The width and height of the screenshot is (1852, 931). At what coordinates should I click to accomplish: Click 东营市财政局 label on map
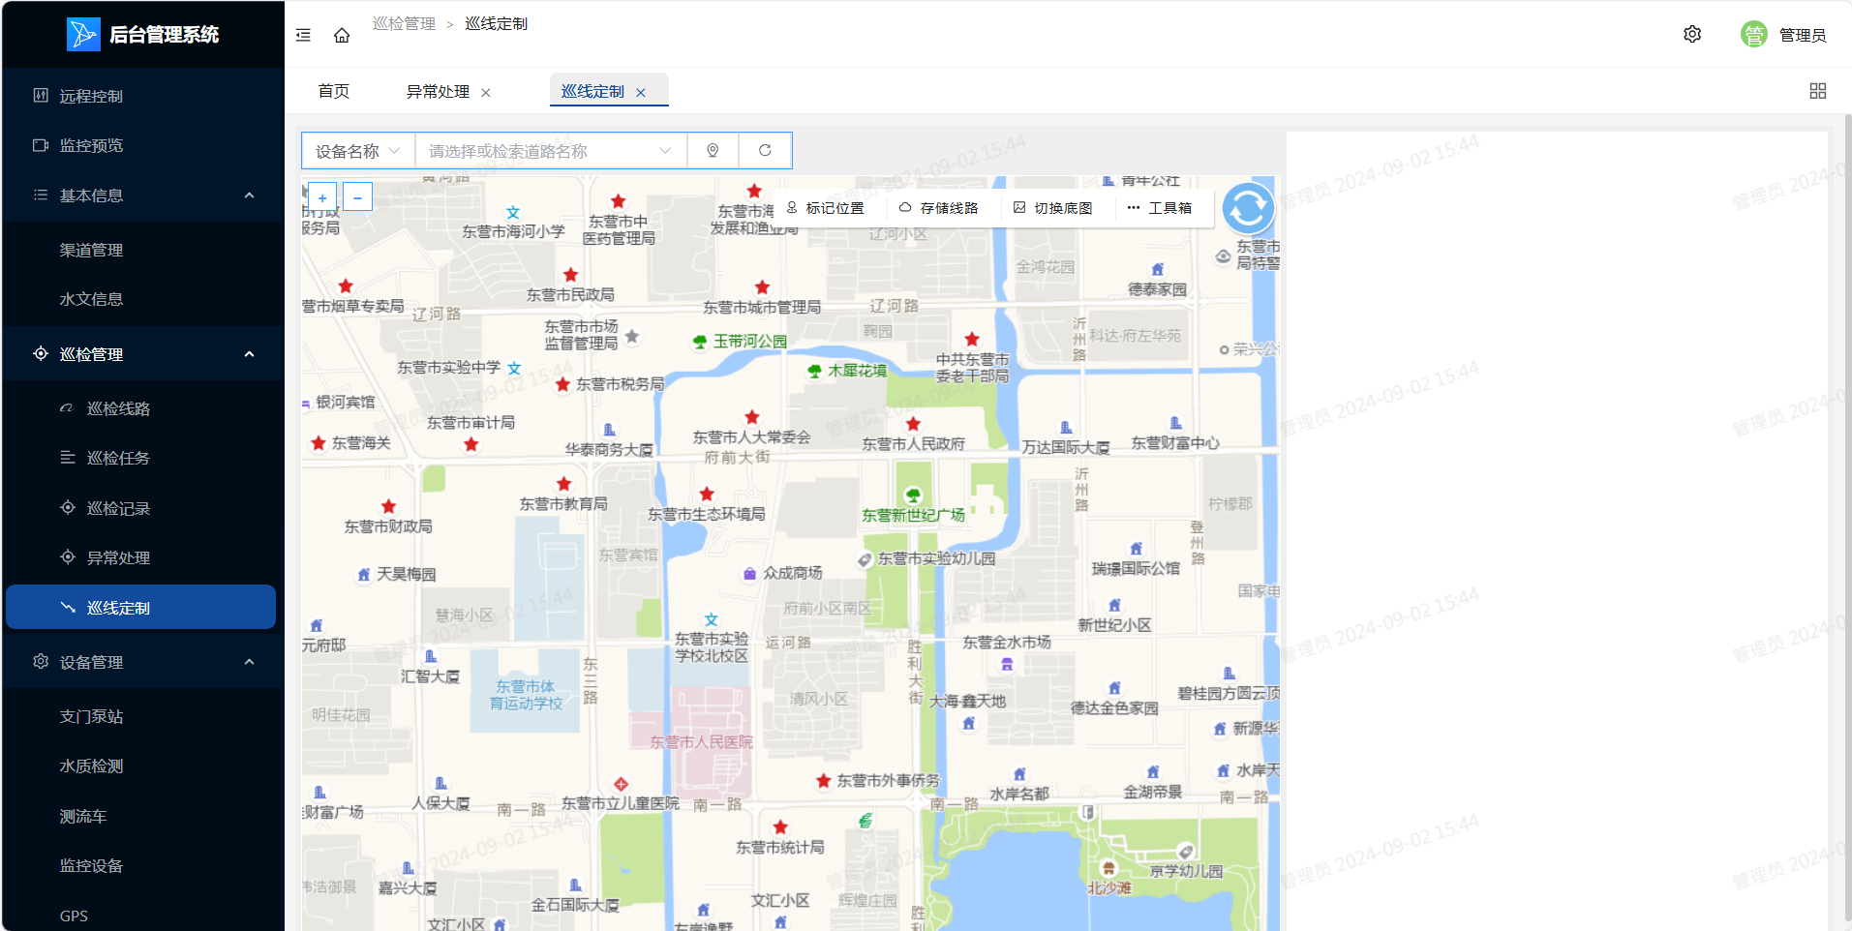click(x=388, y=526)
